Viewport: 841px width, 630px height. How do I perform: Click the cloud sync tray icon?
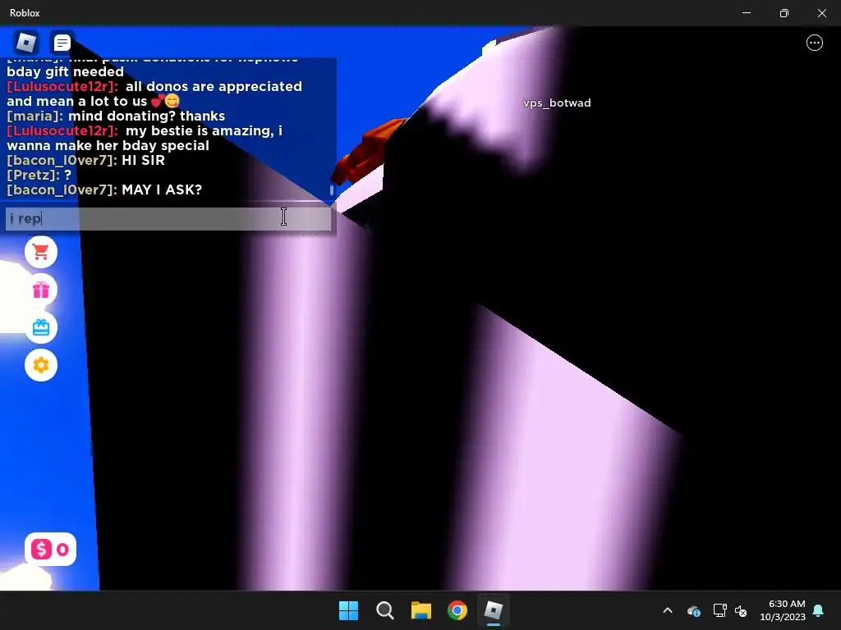click(693, 610)
